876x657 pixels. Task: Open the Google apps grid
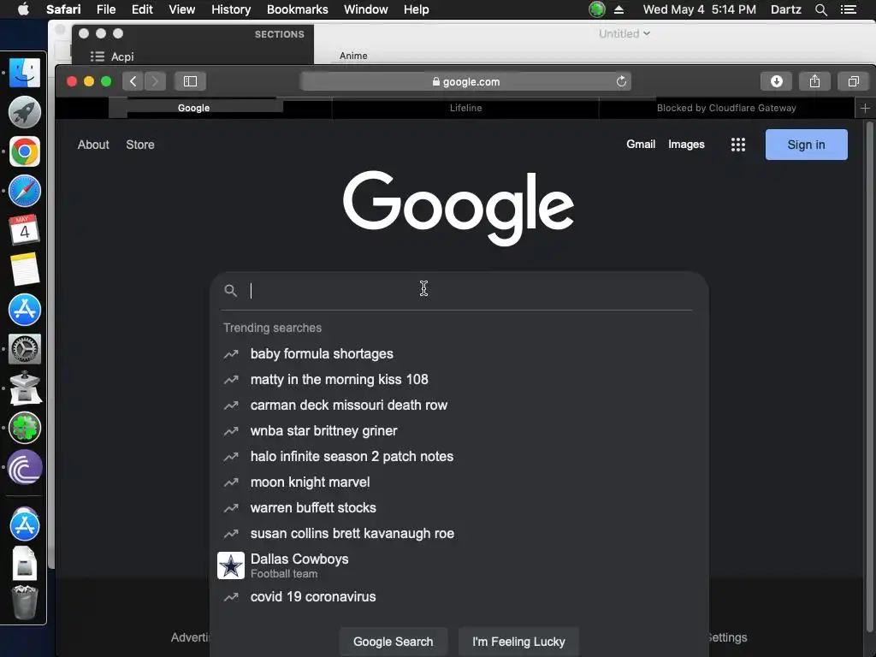coord(738,145)
